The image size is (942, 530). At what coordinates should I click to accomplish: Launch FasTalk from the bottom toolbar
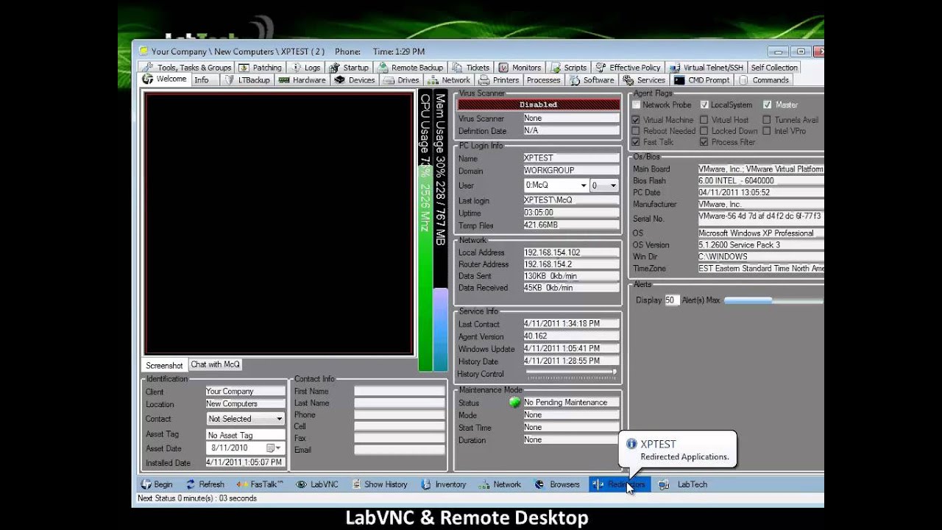tap(261, 484)
